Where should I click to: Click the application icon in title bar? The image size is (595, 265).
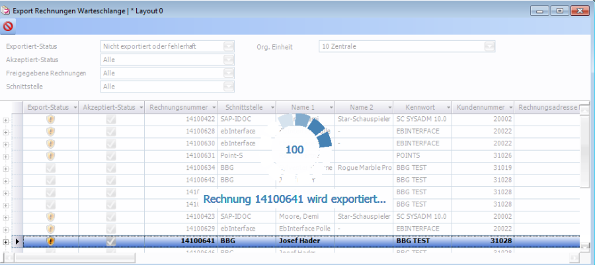[7, 11]
